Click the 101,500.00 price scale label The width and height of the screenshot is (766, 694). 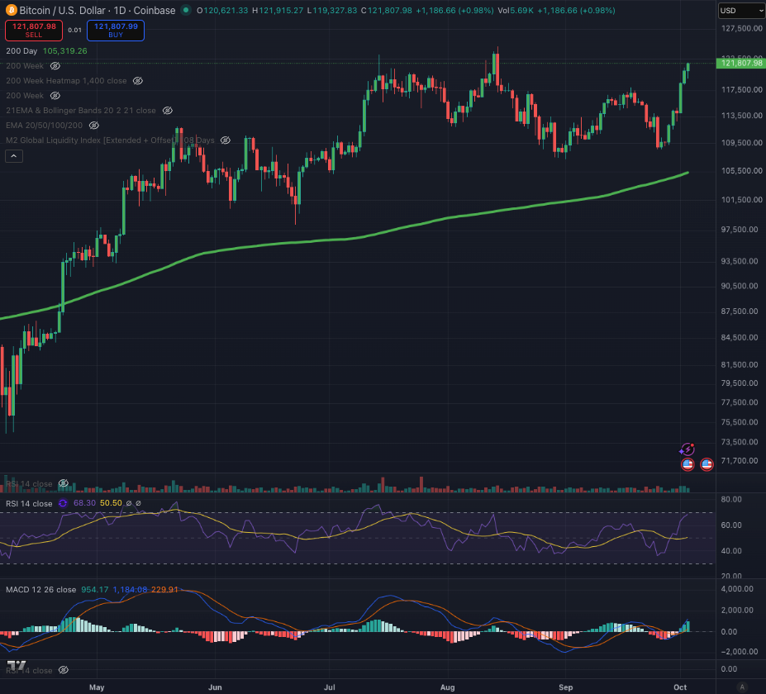[x=741, y=199]
